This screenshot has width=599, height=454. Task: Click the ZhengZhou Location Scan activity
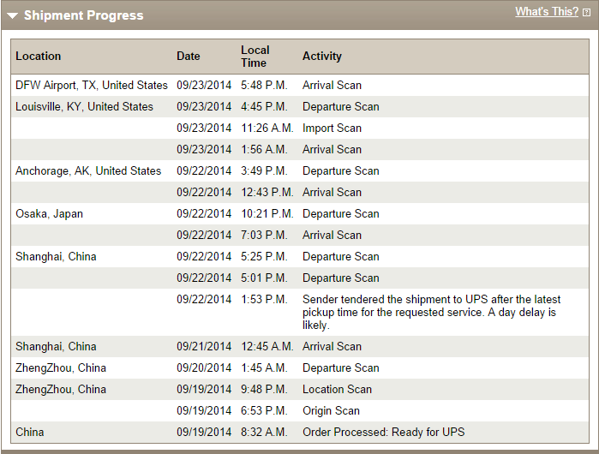[x=337, y=389]
